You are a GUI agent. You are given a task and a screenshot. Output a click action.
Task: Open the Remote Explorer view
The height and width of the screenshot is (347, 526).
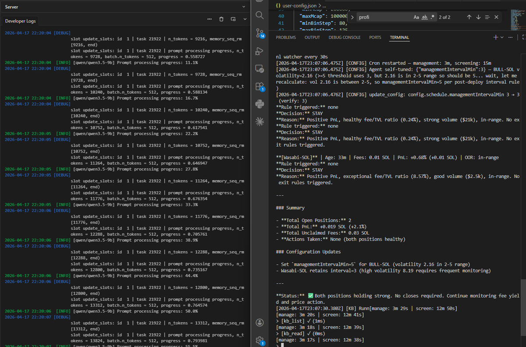(x=259, y=69)
